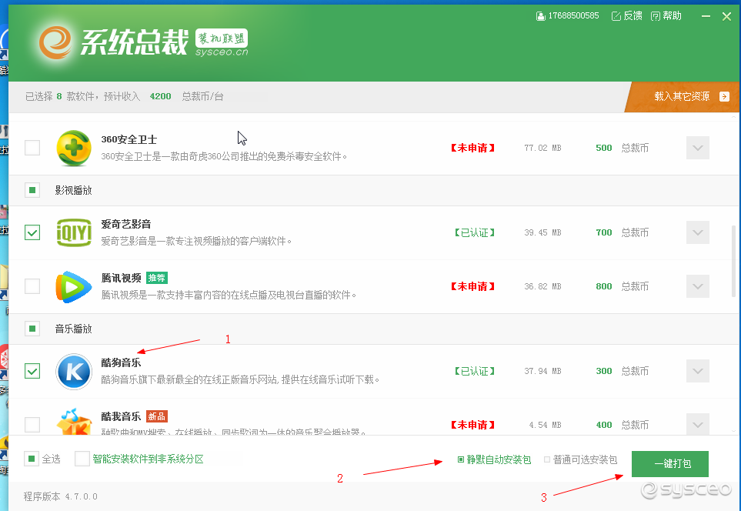Click the 帮助 help icon

[656, 16]
